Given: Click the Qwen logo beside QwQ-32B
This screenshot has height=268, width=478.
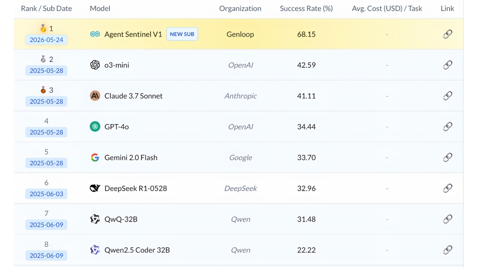Looking at the screenshot, I should point(95,219).
